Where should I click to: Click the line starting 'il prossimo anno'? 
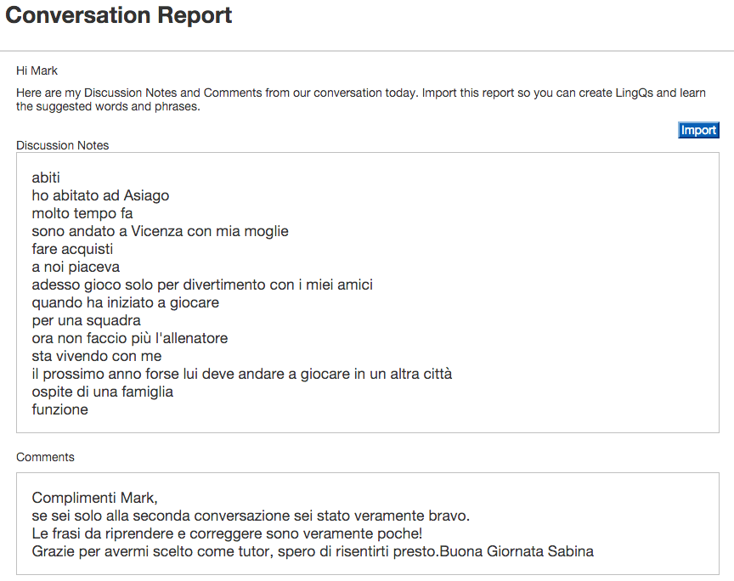point(241,374)
